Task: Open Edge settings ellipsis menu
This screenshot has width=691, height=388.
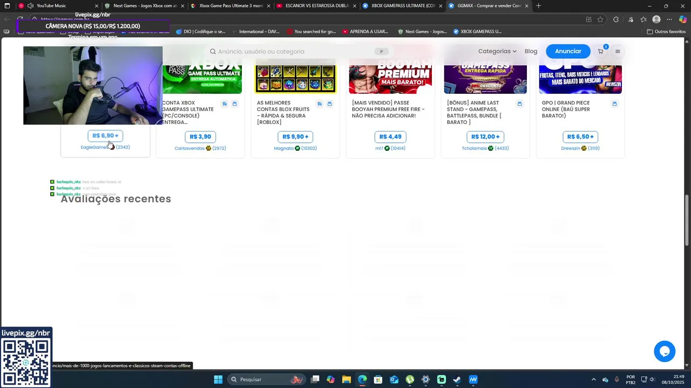Action: tap(669, 19)
